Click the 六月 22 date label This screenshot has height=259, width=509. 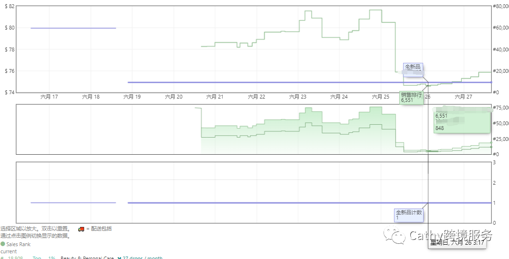[257, 97]
